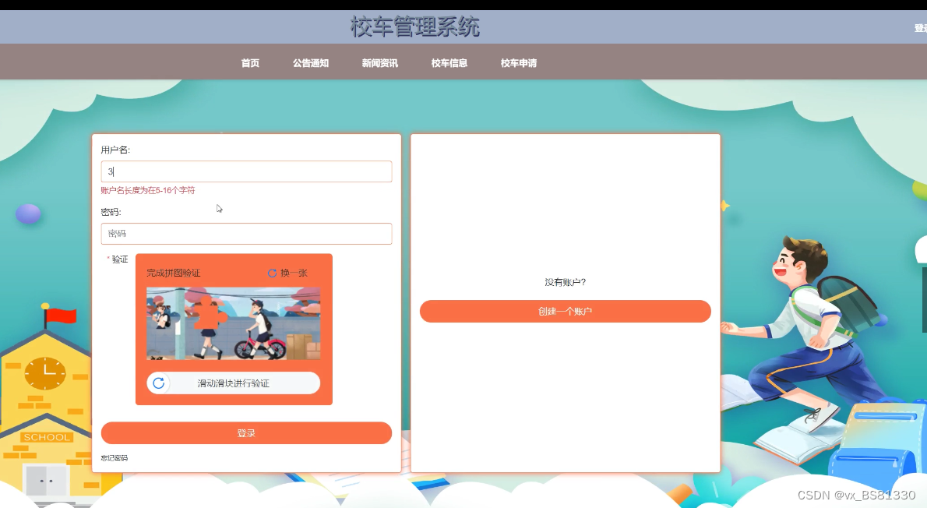Click the top-right login link in the header
The width and height of the screenshot is (927, 508).
click(x=921, y=28)
